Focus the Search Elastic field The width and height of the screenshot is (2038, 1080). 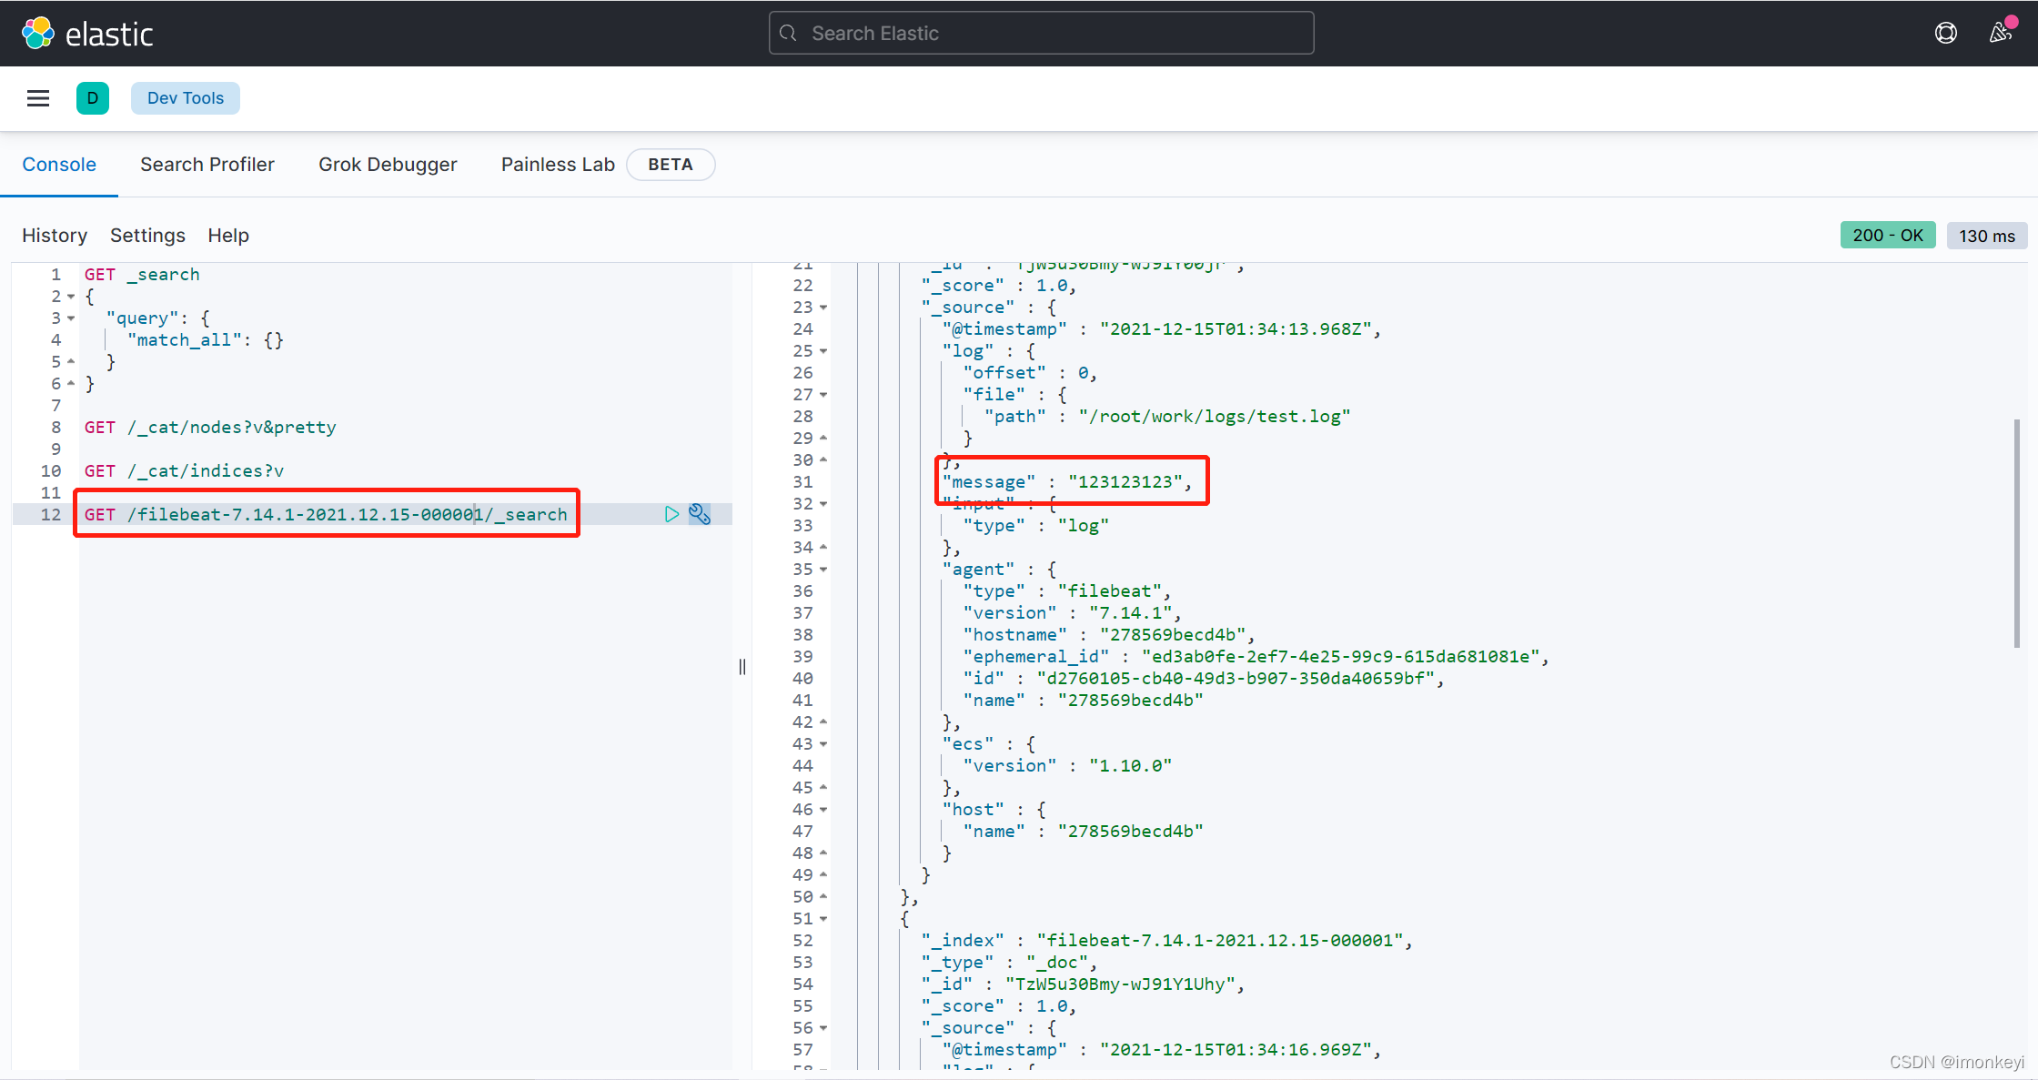tap(1041, 34)
